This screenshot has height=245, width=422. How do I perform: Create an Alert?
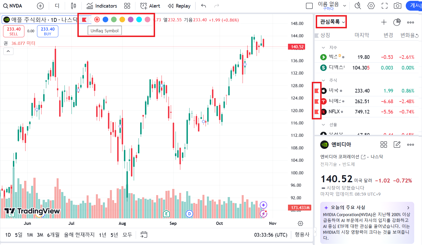point(150,6)
